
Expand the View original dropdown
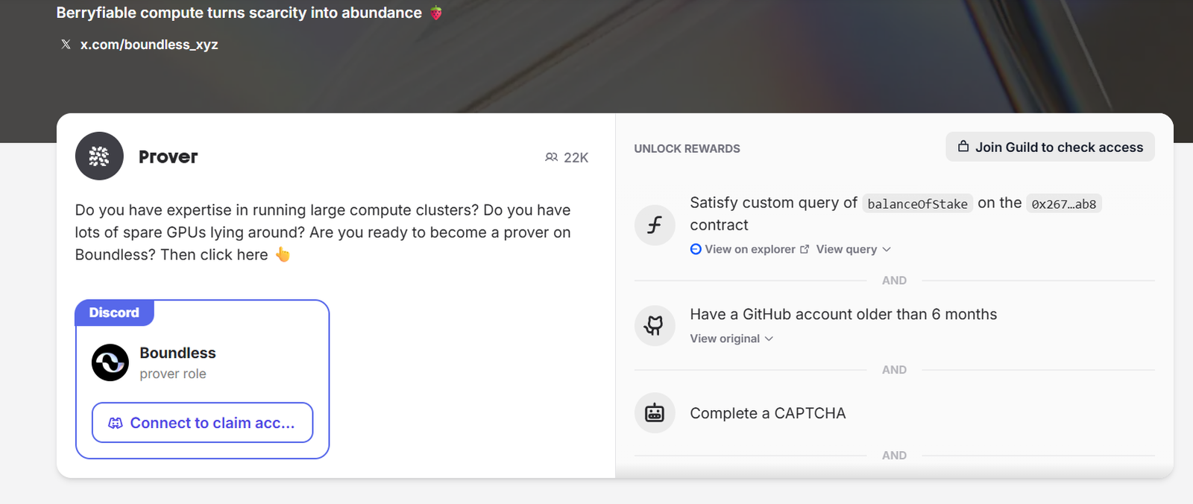coord(731,338)
